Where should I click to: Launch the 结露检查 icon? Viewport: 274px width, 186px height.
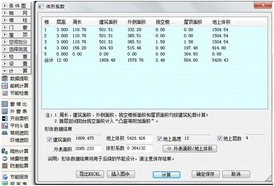coord(5,159)
